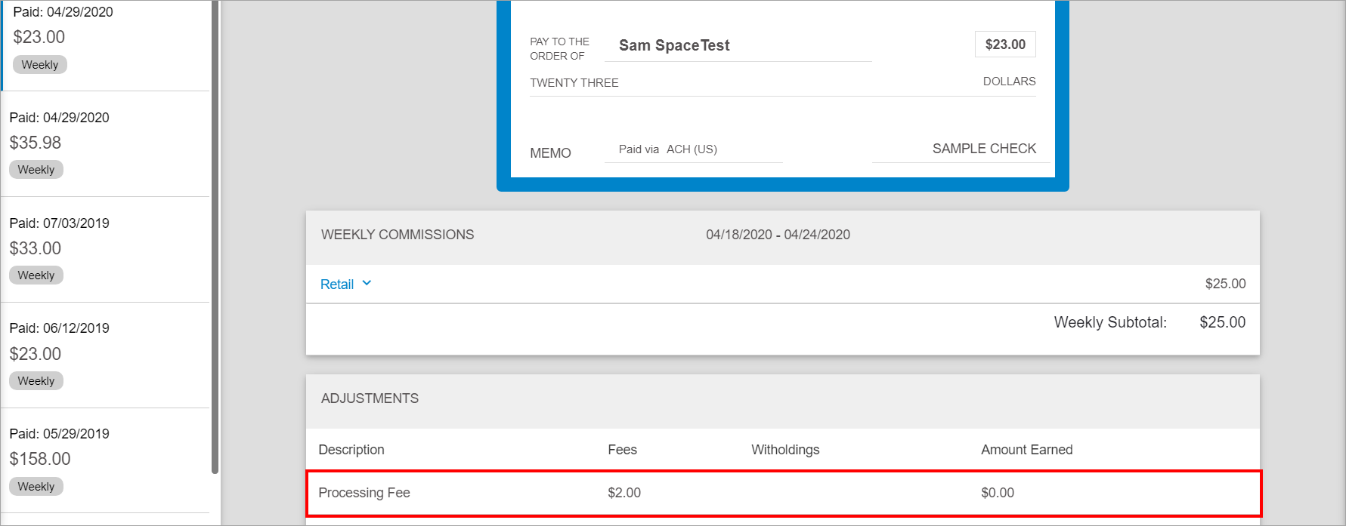
Task: Click the Adjustments section header
Action: coord(370,398)
